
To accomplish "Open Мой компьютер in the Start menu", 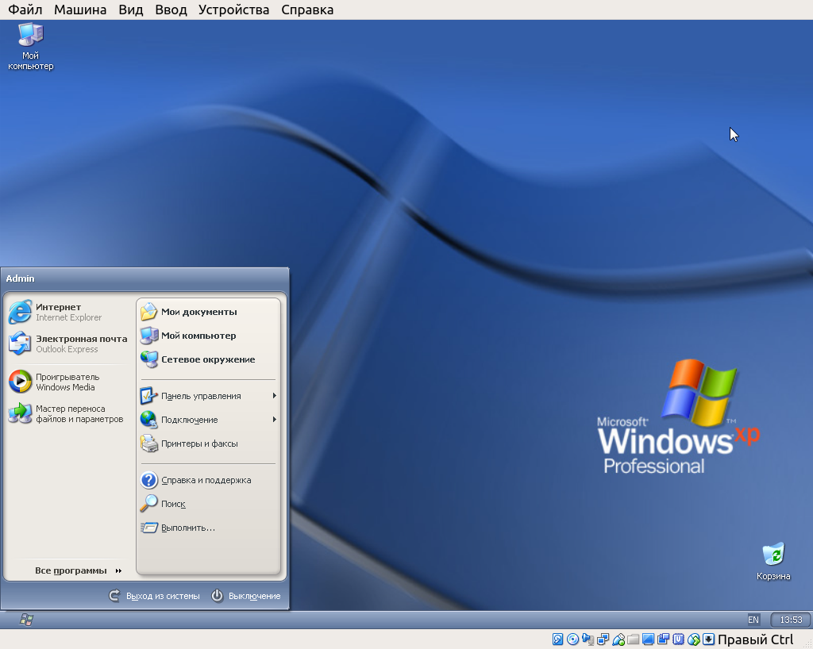I will [x=207, y=336].
